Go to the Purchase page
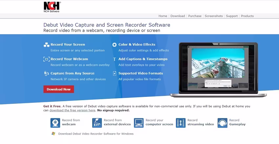This screenshot has width=279, height=144. (x=195, y=16)
